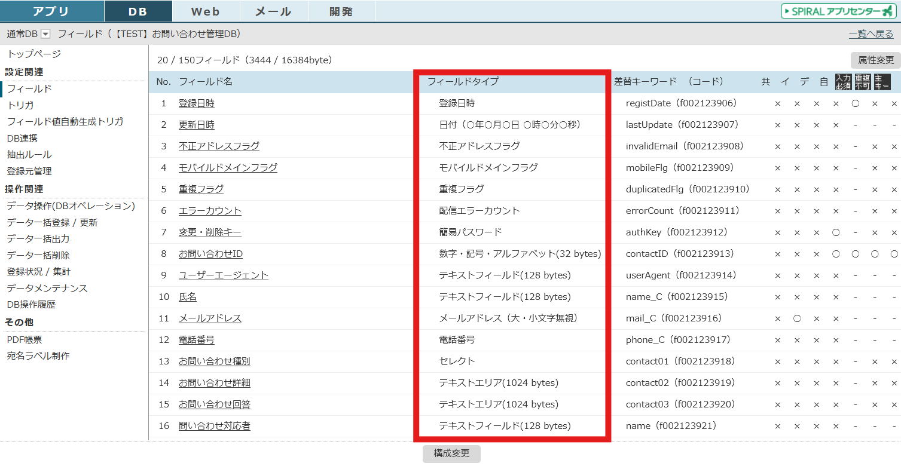
Task: Open the お問い合わせID field link
Action: tap(210, 254)
